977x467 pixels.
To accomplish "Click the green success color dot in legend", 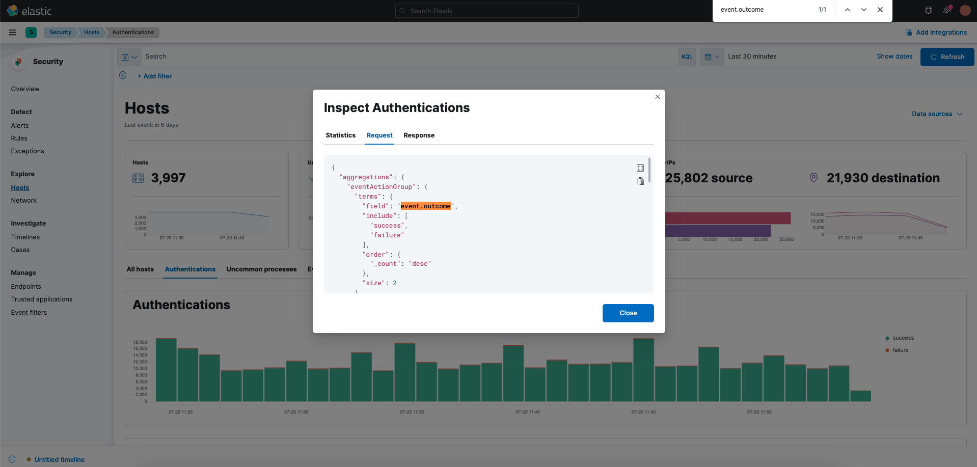I will pos(887,338).
